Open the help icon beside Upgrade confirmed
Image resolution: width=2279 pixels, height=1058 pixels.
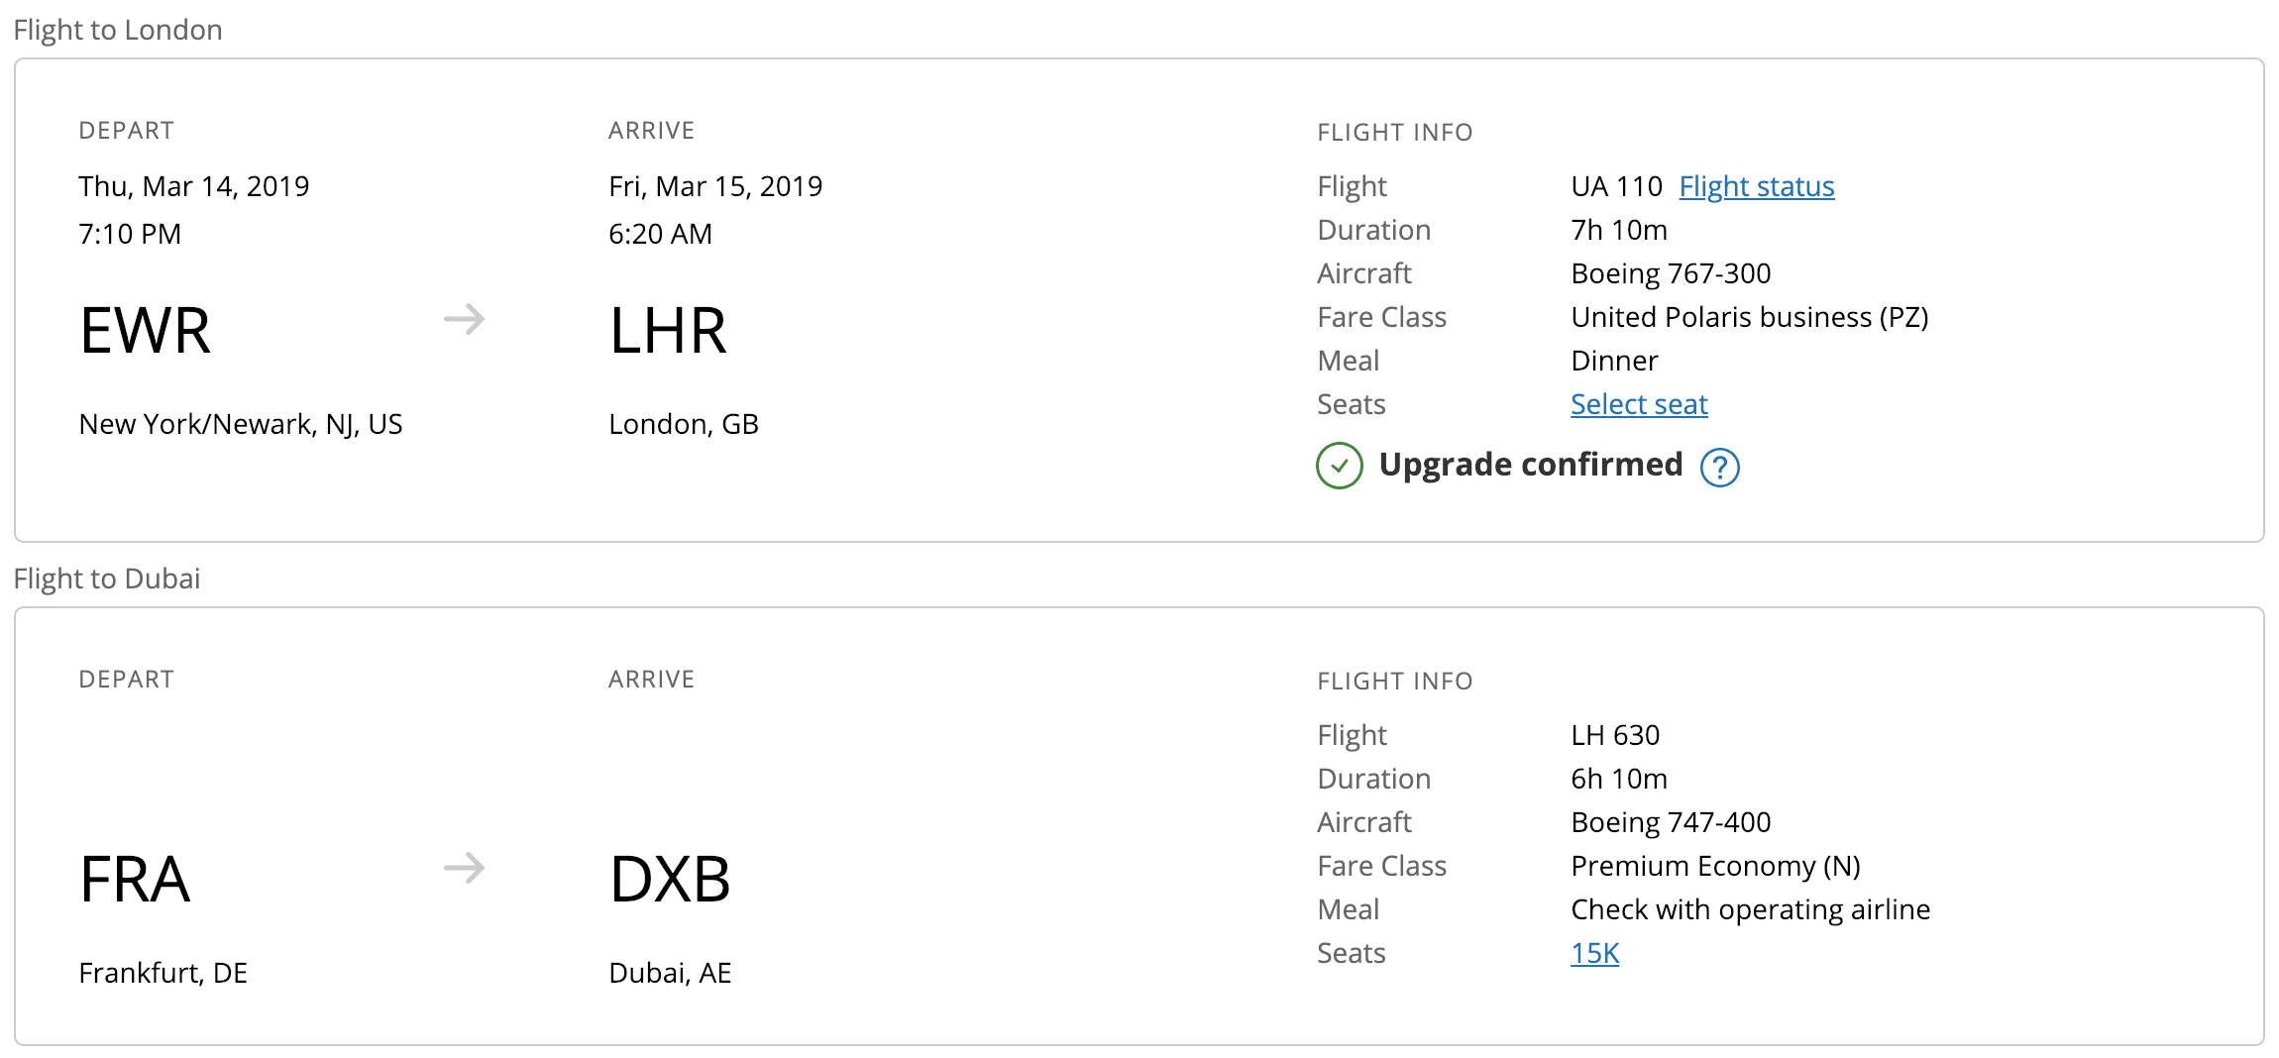(x=1719, y=467)
